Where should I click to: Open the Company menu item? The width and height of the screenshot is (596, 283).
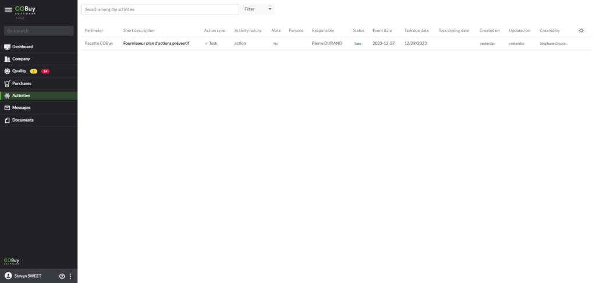pos(21,59)
